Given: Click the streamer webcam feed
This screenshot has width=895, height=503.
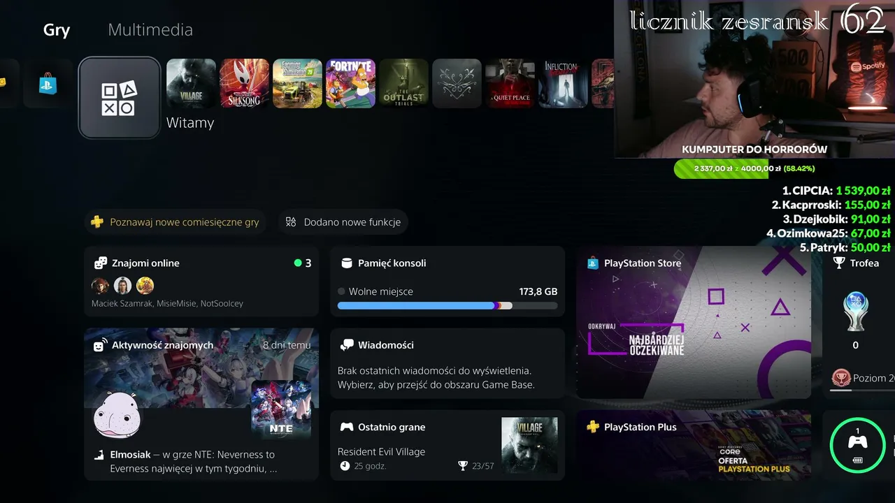Looking at the screenshot, I should 754,79.
